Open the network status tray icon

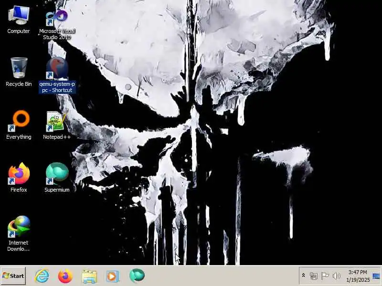[314, 276]
